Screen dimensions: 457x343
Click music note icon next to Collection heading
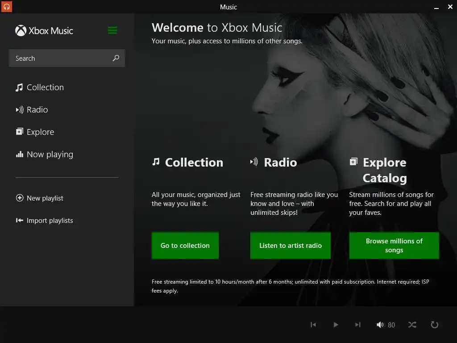[x=156, y=162]
